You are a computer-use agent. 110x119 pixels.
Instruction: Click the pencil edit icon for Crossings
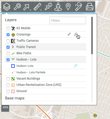(x=69, y=34)
